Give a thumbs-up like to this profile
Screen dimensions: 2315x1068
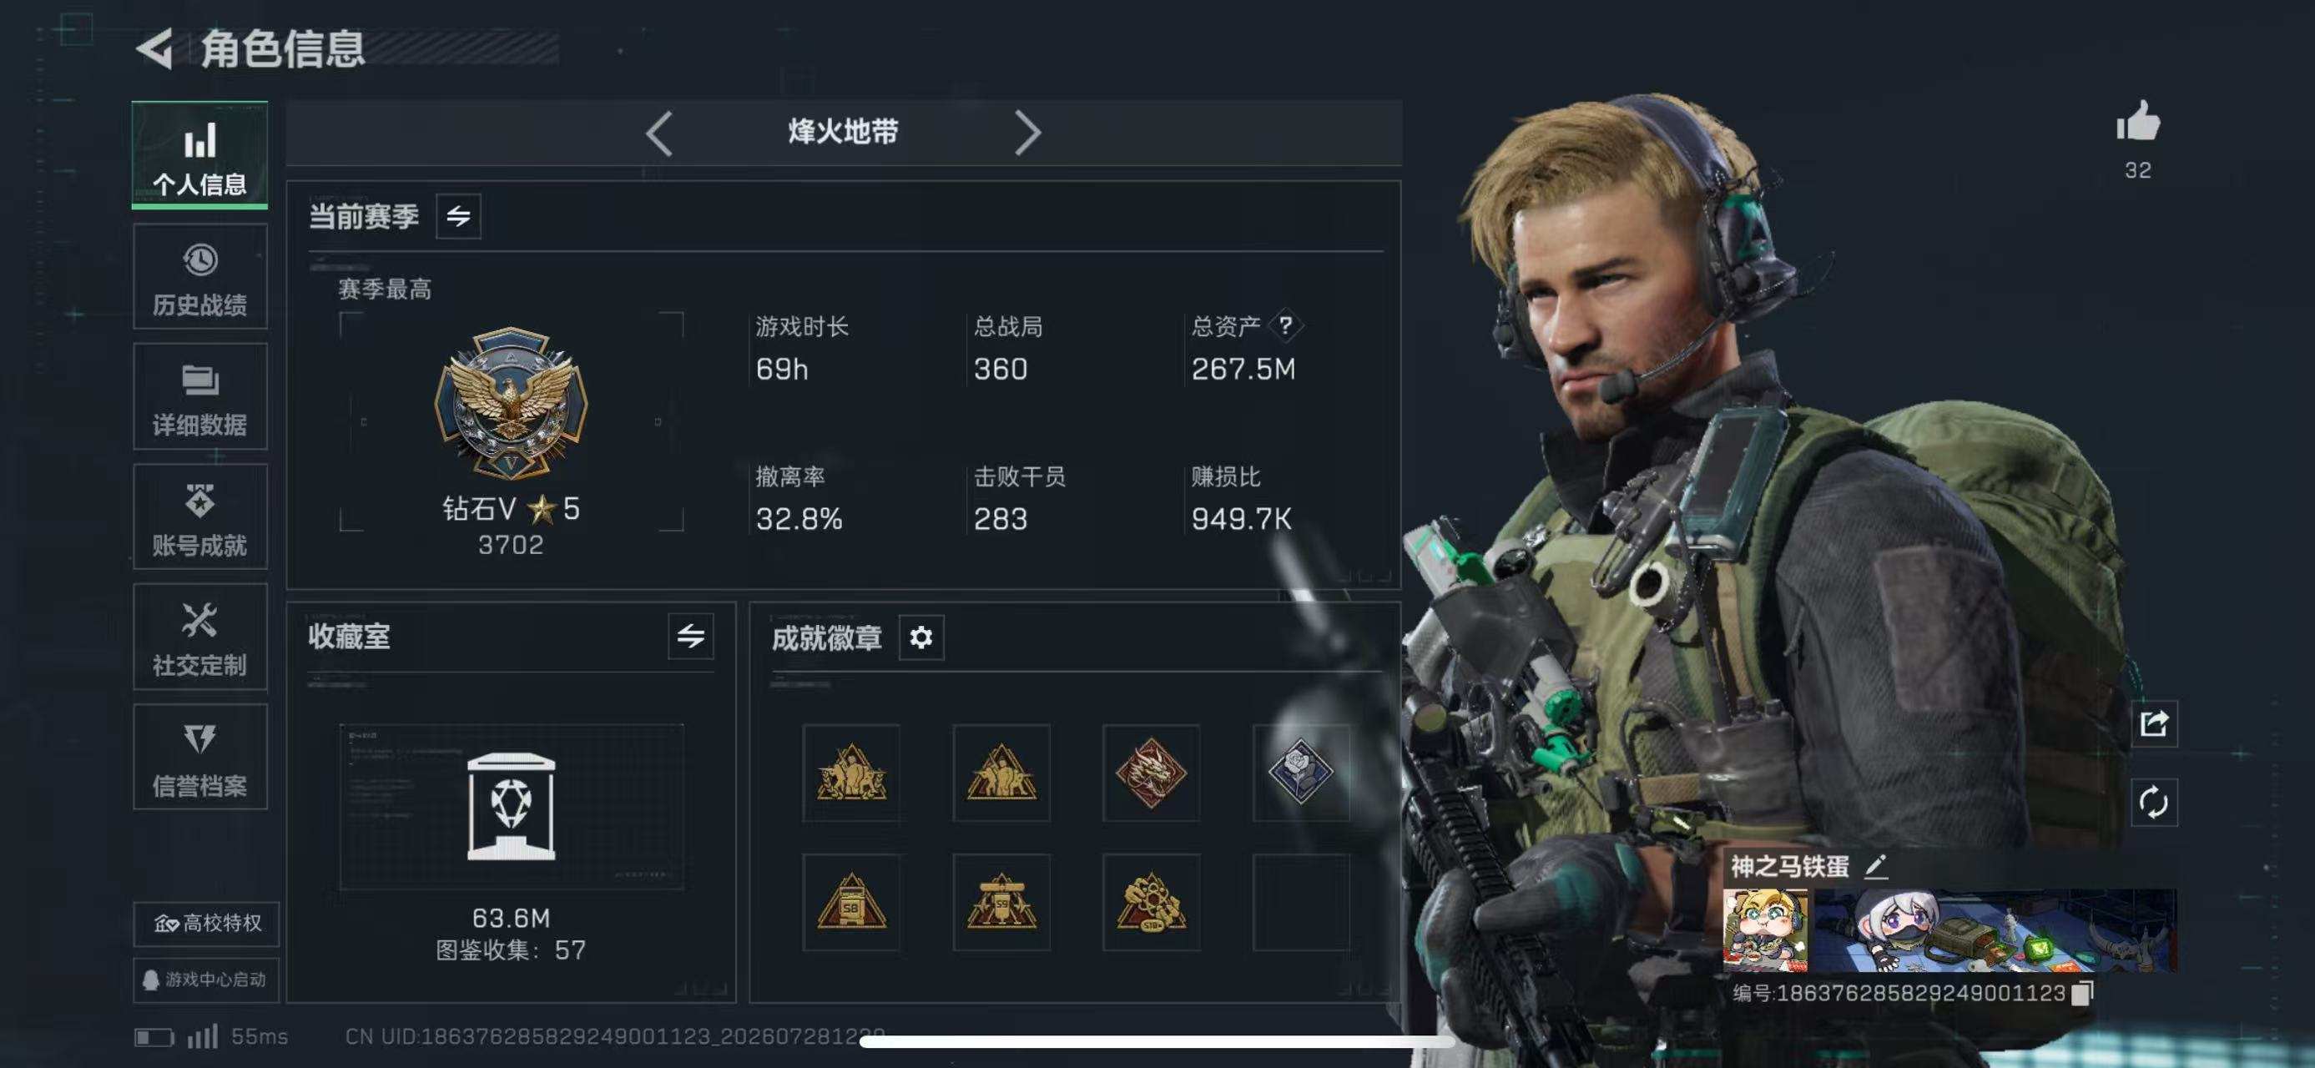[2137, 121]
